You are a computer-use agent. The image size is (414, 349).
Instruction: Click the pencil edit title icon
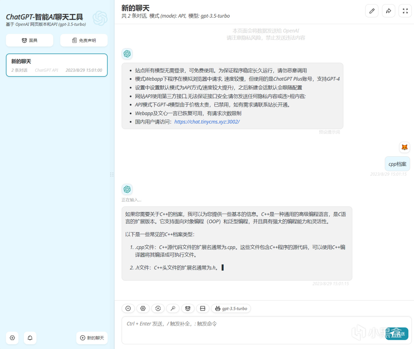372,11
